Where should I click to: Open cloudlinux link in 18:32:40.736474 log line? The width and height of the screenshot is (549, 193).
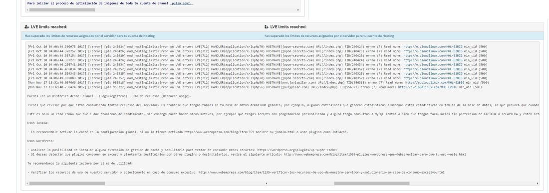[427, 87]
